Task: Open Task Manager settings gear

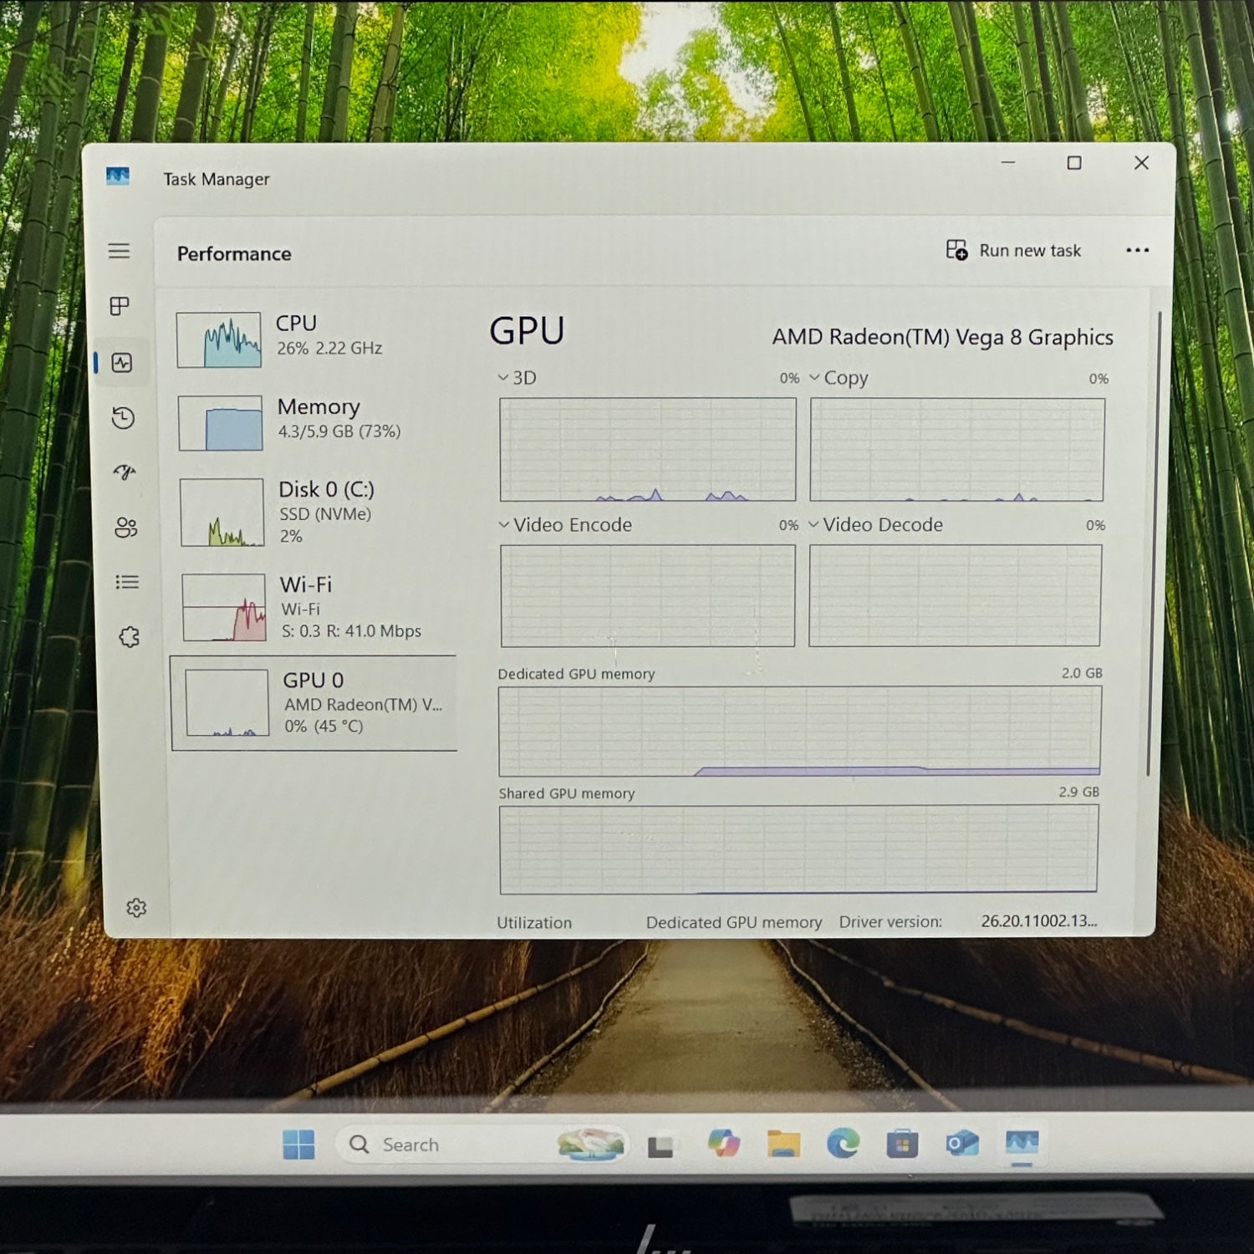Action: tap(136, 908)
